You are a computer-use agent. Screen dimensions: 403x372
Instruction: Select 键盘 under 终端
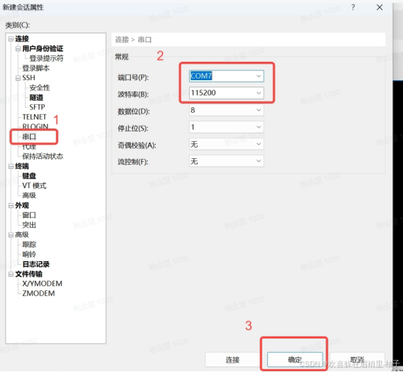[x=29, y=176]
